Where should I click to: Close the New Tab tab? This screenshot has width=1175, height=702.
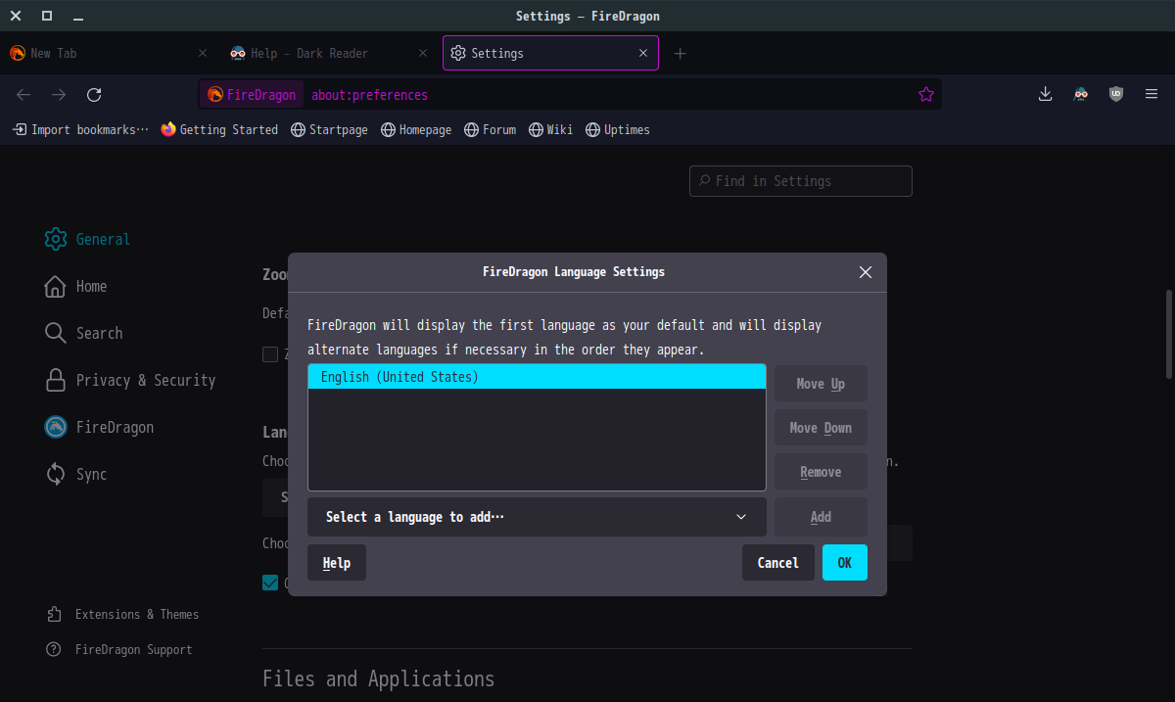point(203,53)
